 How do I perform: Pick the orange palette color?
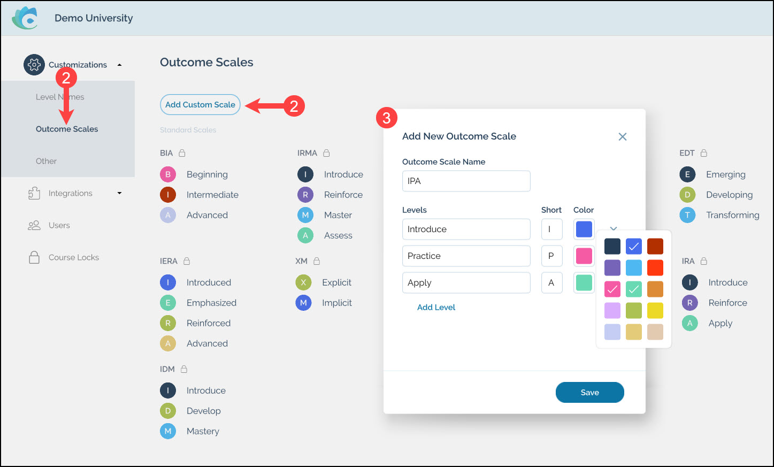click(x=655, y=289)
